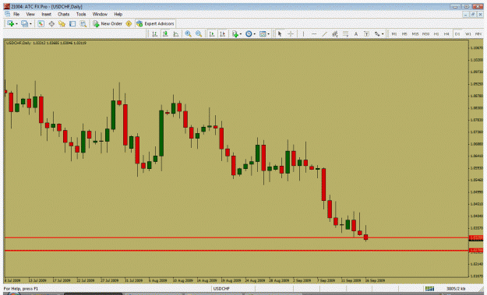Open the Help menu
This screenshot has width=487, height=295.
click(x=118, y=14)
